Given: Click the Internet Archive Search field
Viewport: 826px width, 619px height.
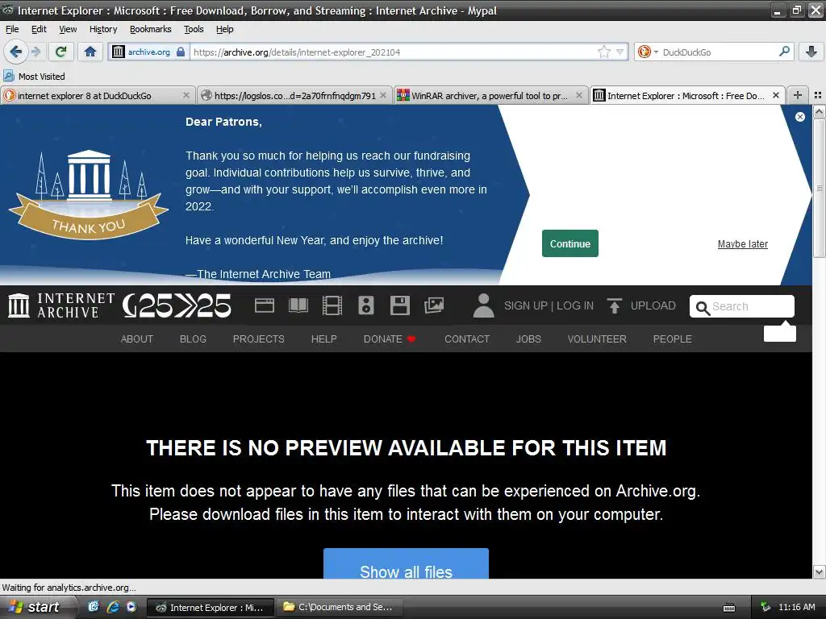Looking at the screenshot, I should pos(742,306).
